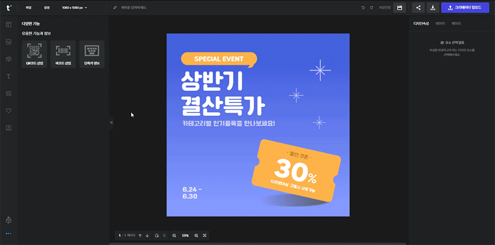Image resolution: width=495 pixels, height=245 pixels.
Task: Click the share icon in top bar
Action: [419, 8]
